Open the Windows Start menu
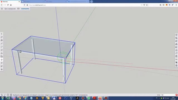This screenshot has width=178, height=100. tap(3, 98)
